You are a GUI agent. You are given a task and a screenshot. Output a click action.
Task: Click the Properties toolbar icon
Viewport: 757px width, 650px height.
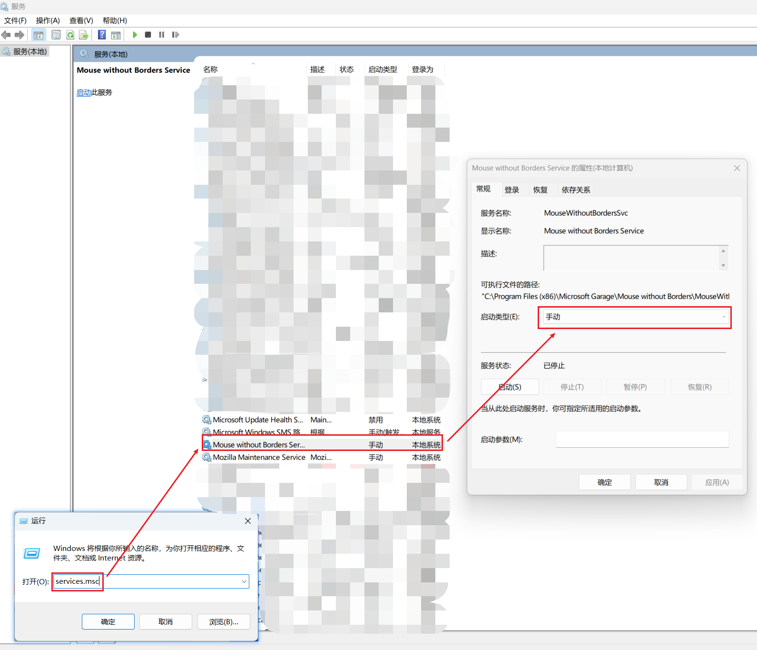(56, 35)
